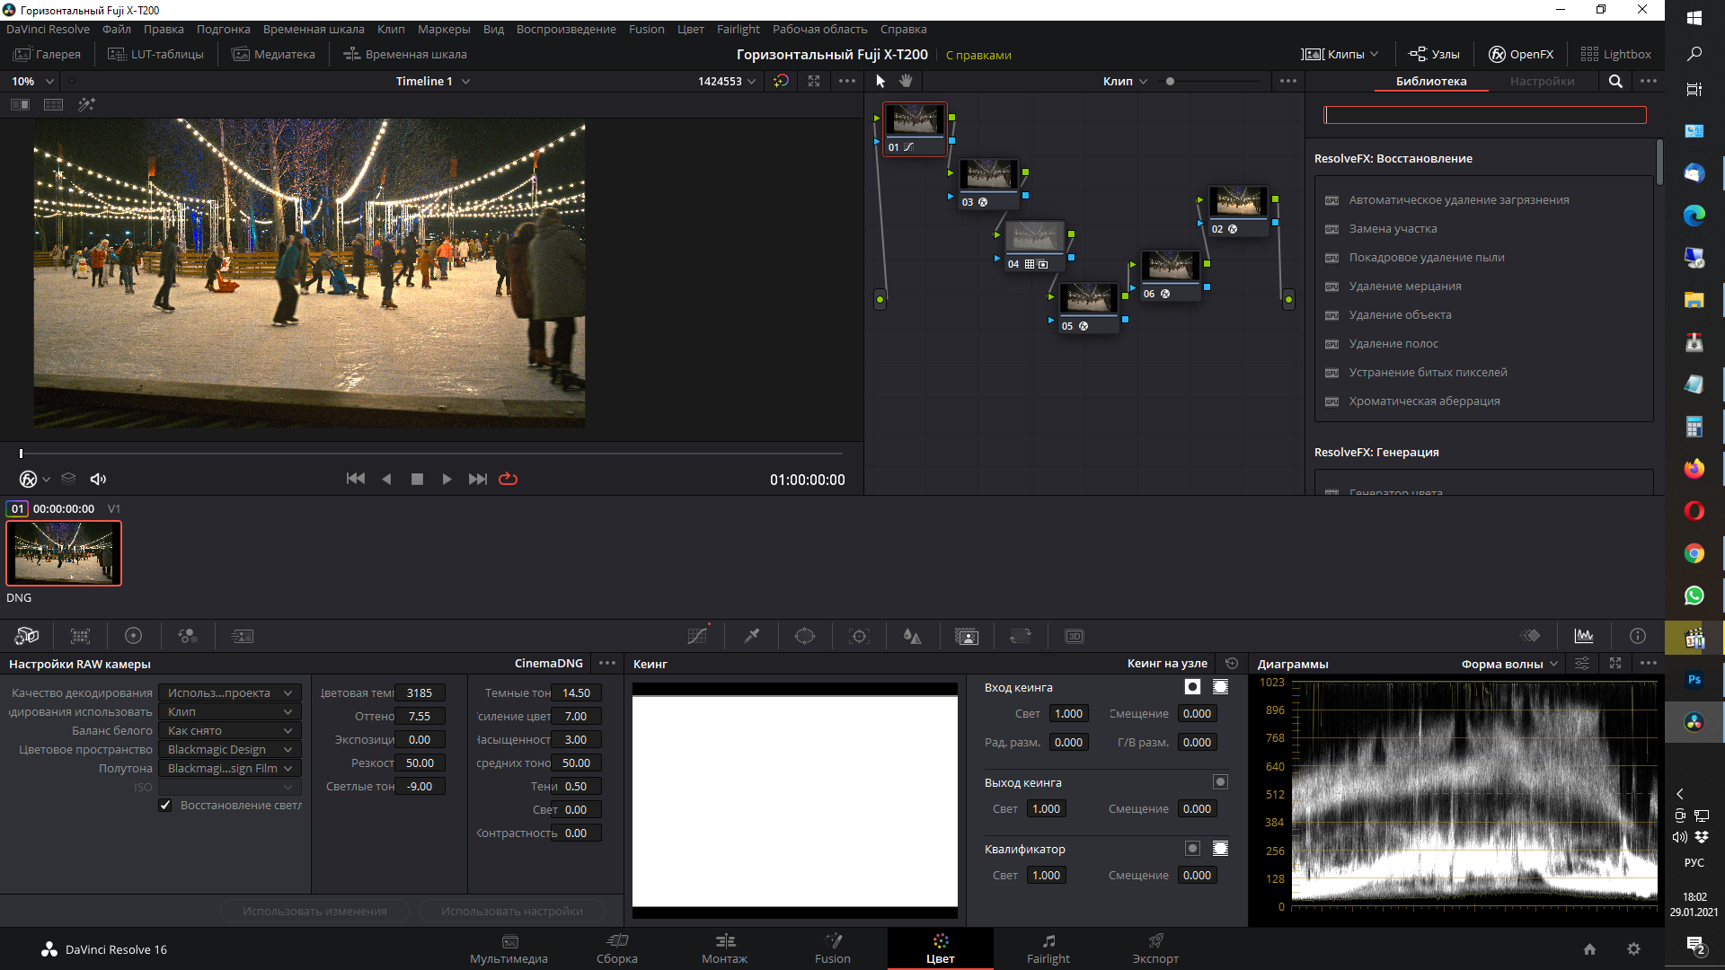Click the Цветовая темп. value field 3185
This screenshot has height=970, width=1725.
point(420,692)
